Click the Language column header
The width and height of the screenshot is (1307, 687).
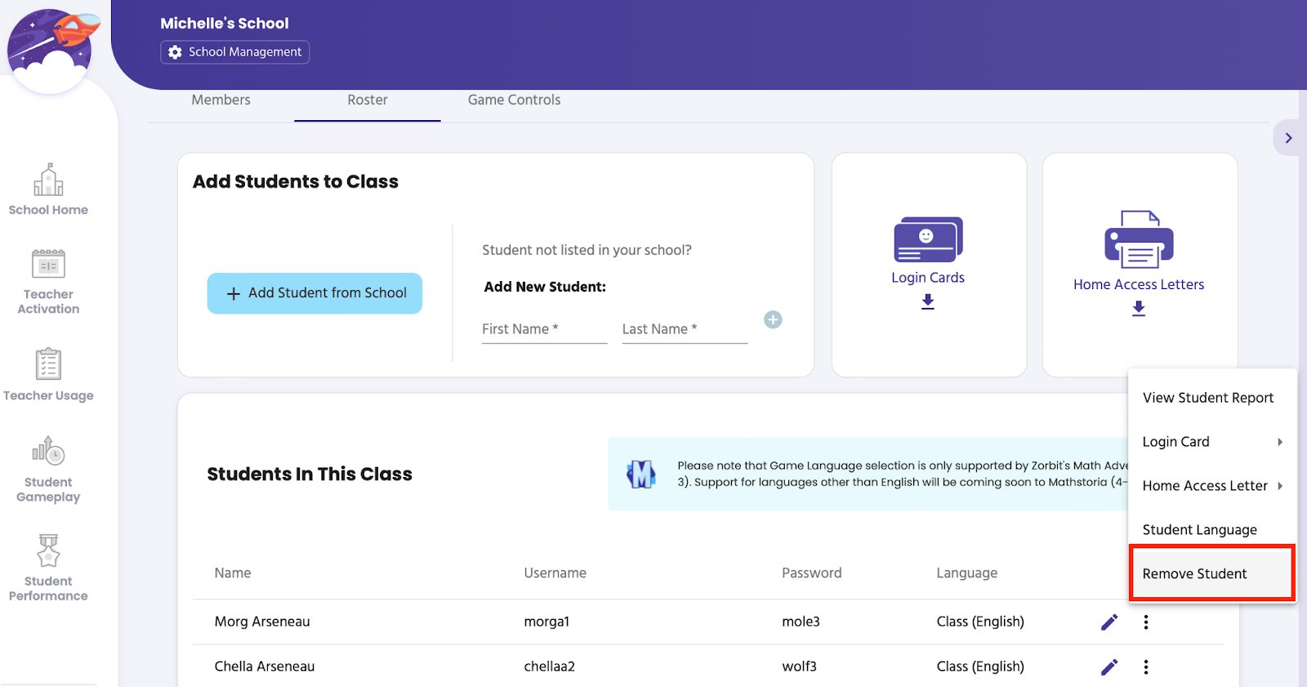point(967,573)
